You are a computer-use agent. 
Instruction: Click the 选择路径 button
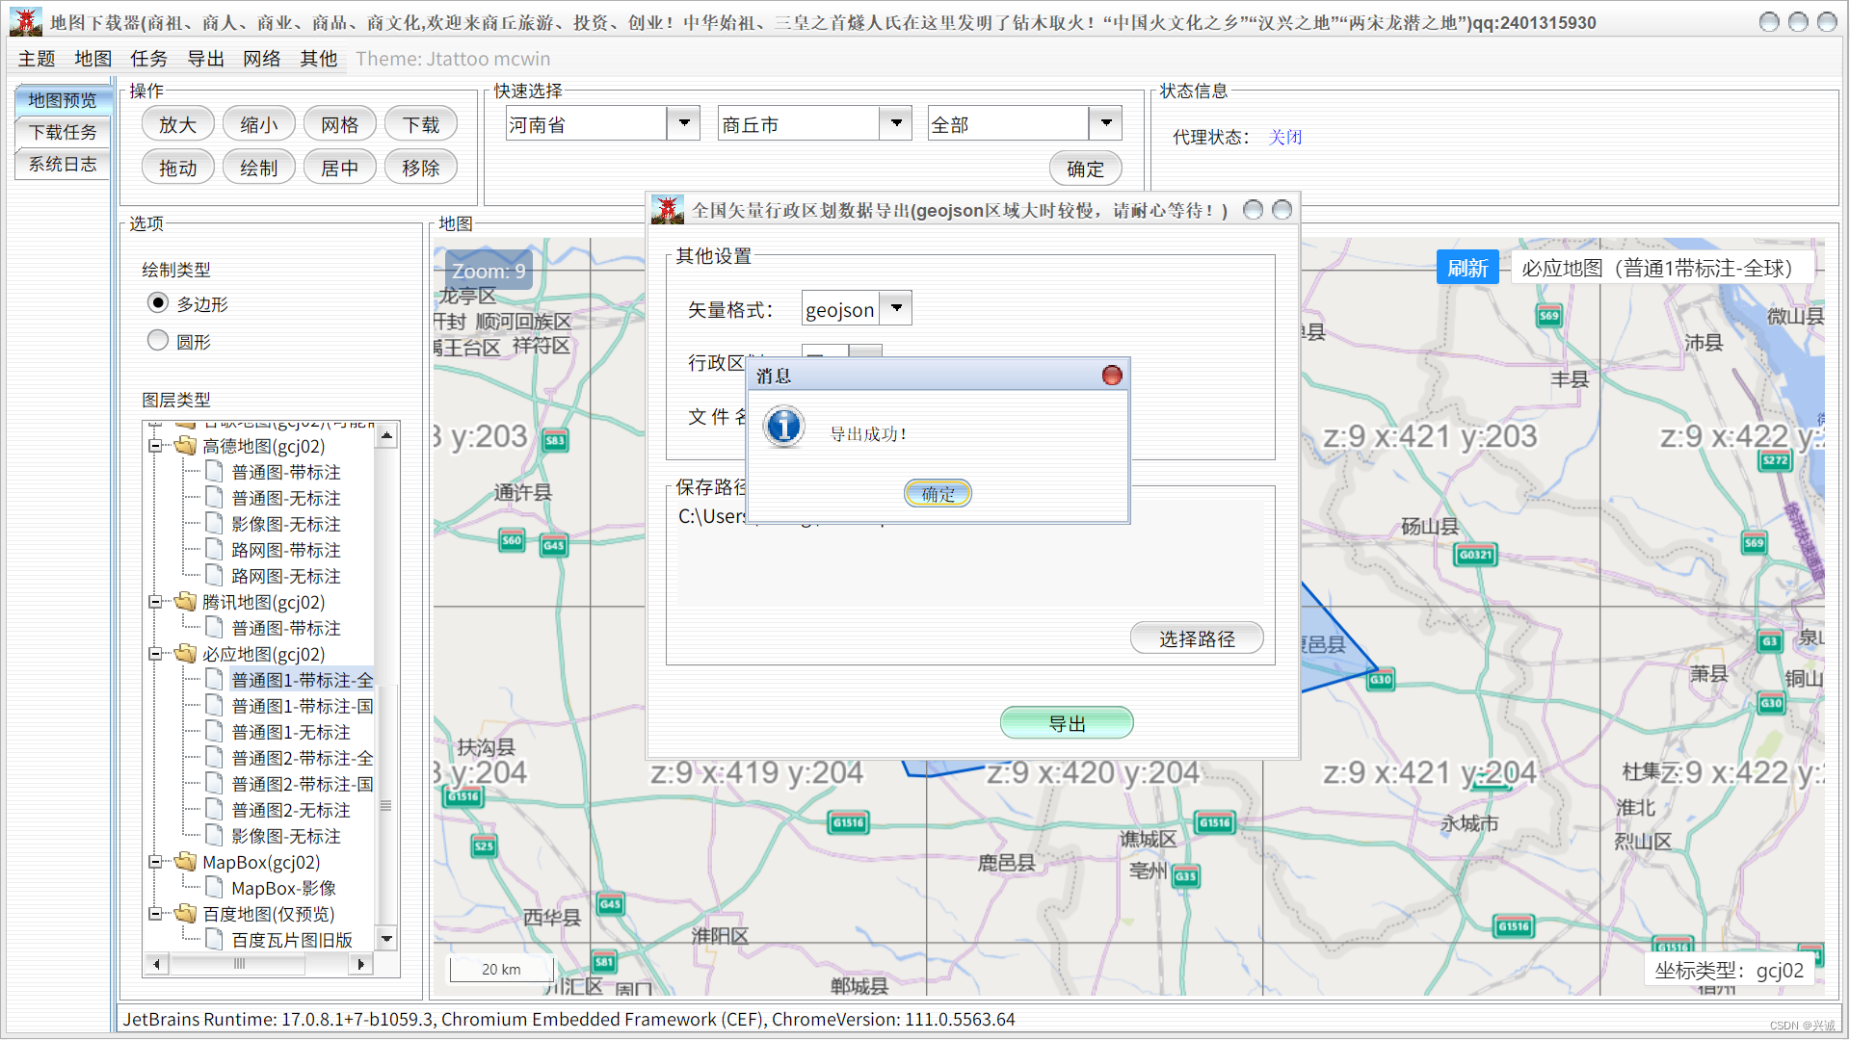[1196, 638]
